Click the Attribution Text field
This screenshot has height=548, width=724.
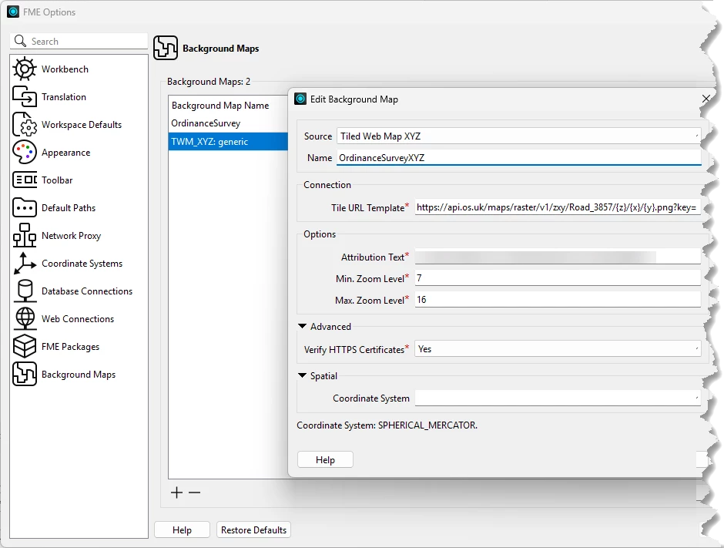click(x=558, y=257)
